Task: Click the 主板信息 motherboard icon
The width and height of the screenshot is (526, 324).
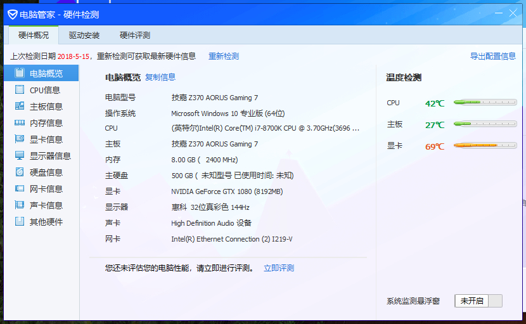Action: click(20, 106)
